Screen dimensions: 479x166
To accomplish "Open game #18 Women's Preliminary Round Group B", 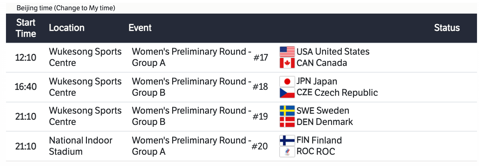I will click(x=191, y=87).
